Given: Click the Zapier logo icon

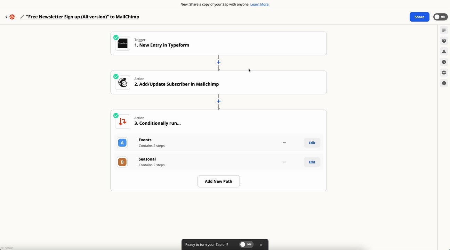Looking at the screenshot, I should (12, 17).
